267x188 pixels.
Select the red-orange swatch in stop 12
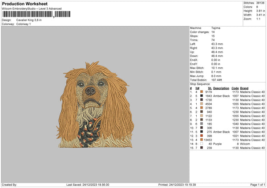(x=201, y=136)
